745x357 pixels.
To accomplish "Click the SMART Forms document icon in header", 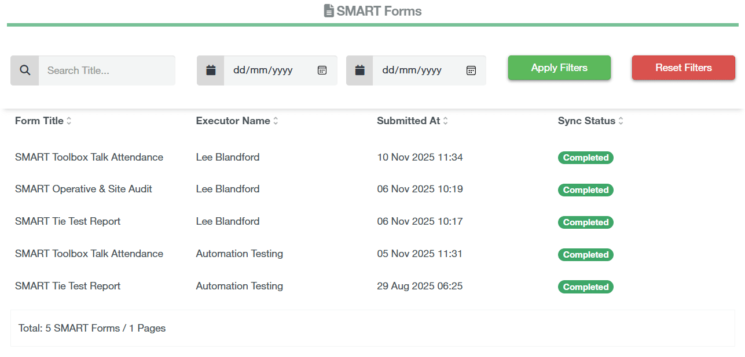I will 329,11.
